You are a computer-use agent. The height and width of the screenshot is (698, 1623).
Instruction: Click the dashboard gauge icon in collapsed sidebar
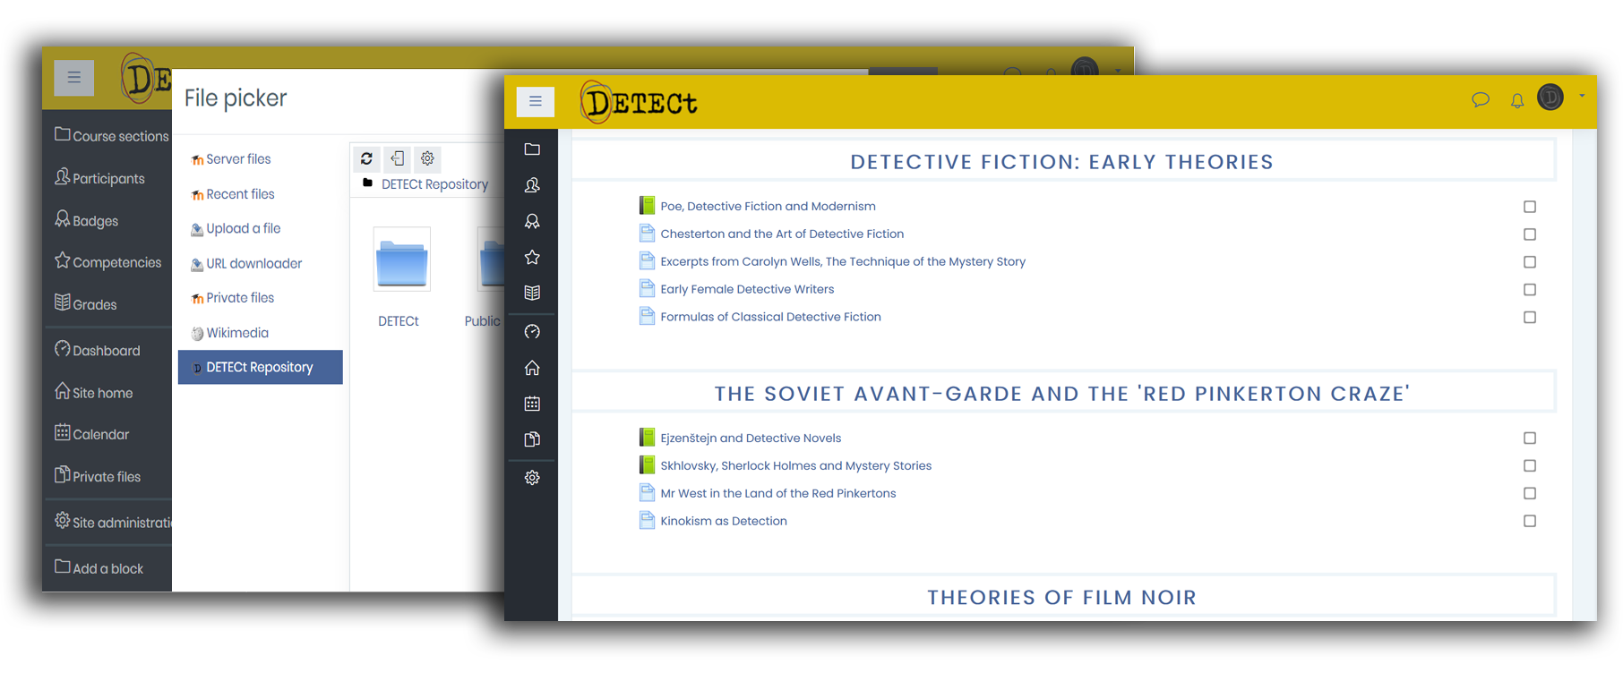pyautogui.click(x=532, y=332)
